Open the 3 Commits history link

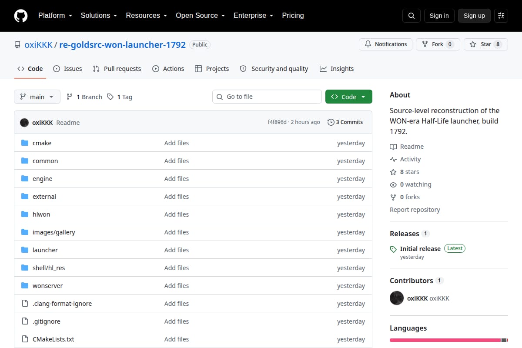coord(345,122)
